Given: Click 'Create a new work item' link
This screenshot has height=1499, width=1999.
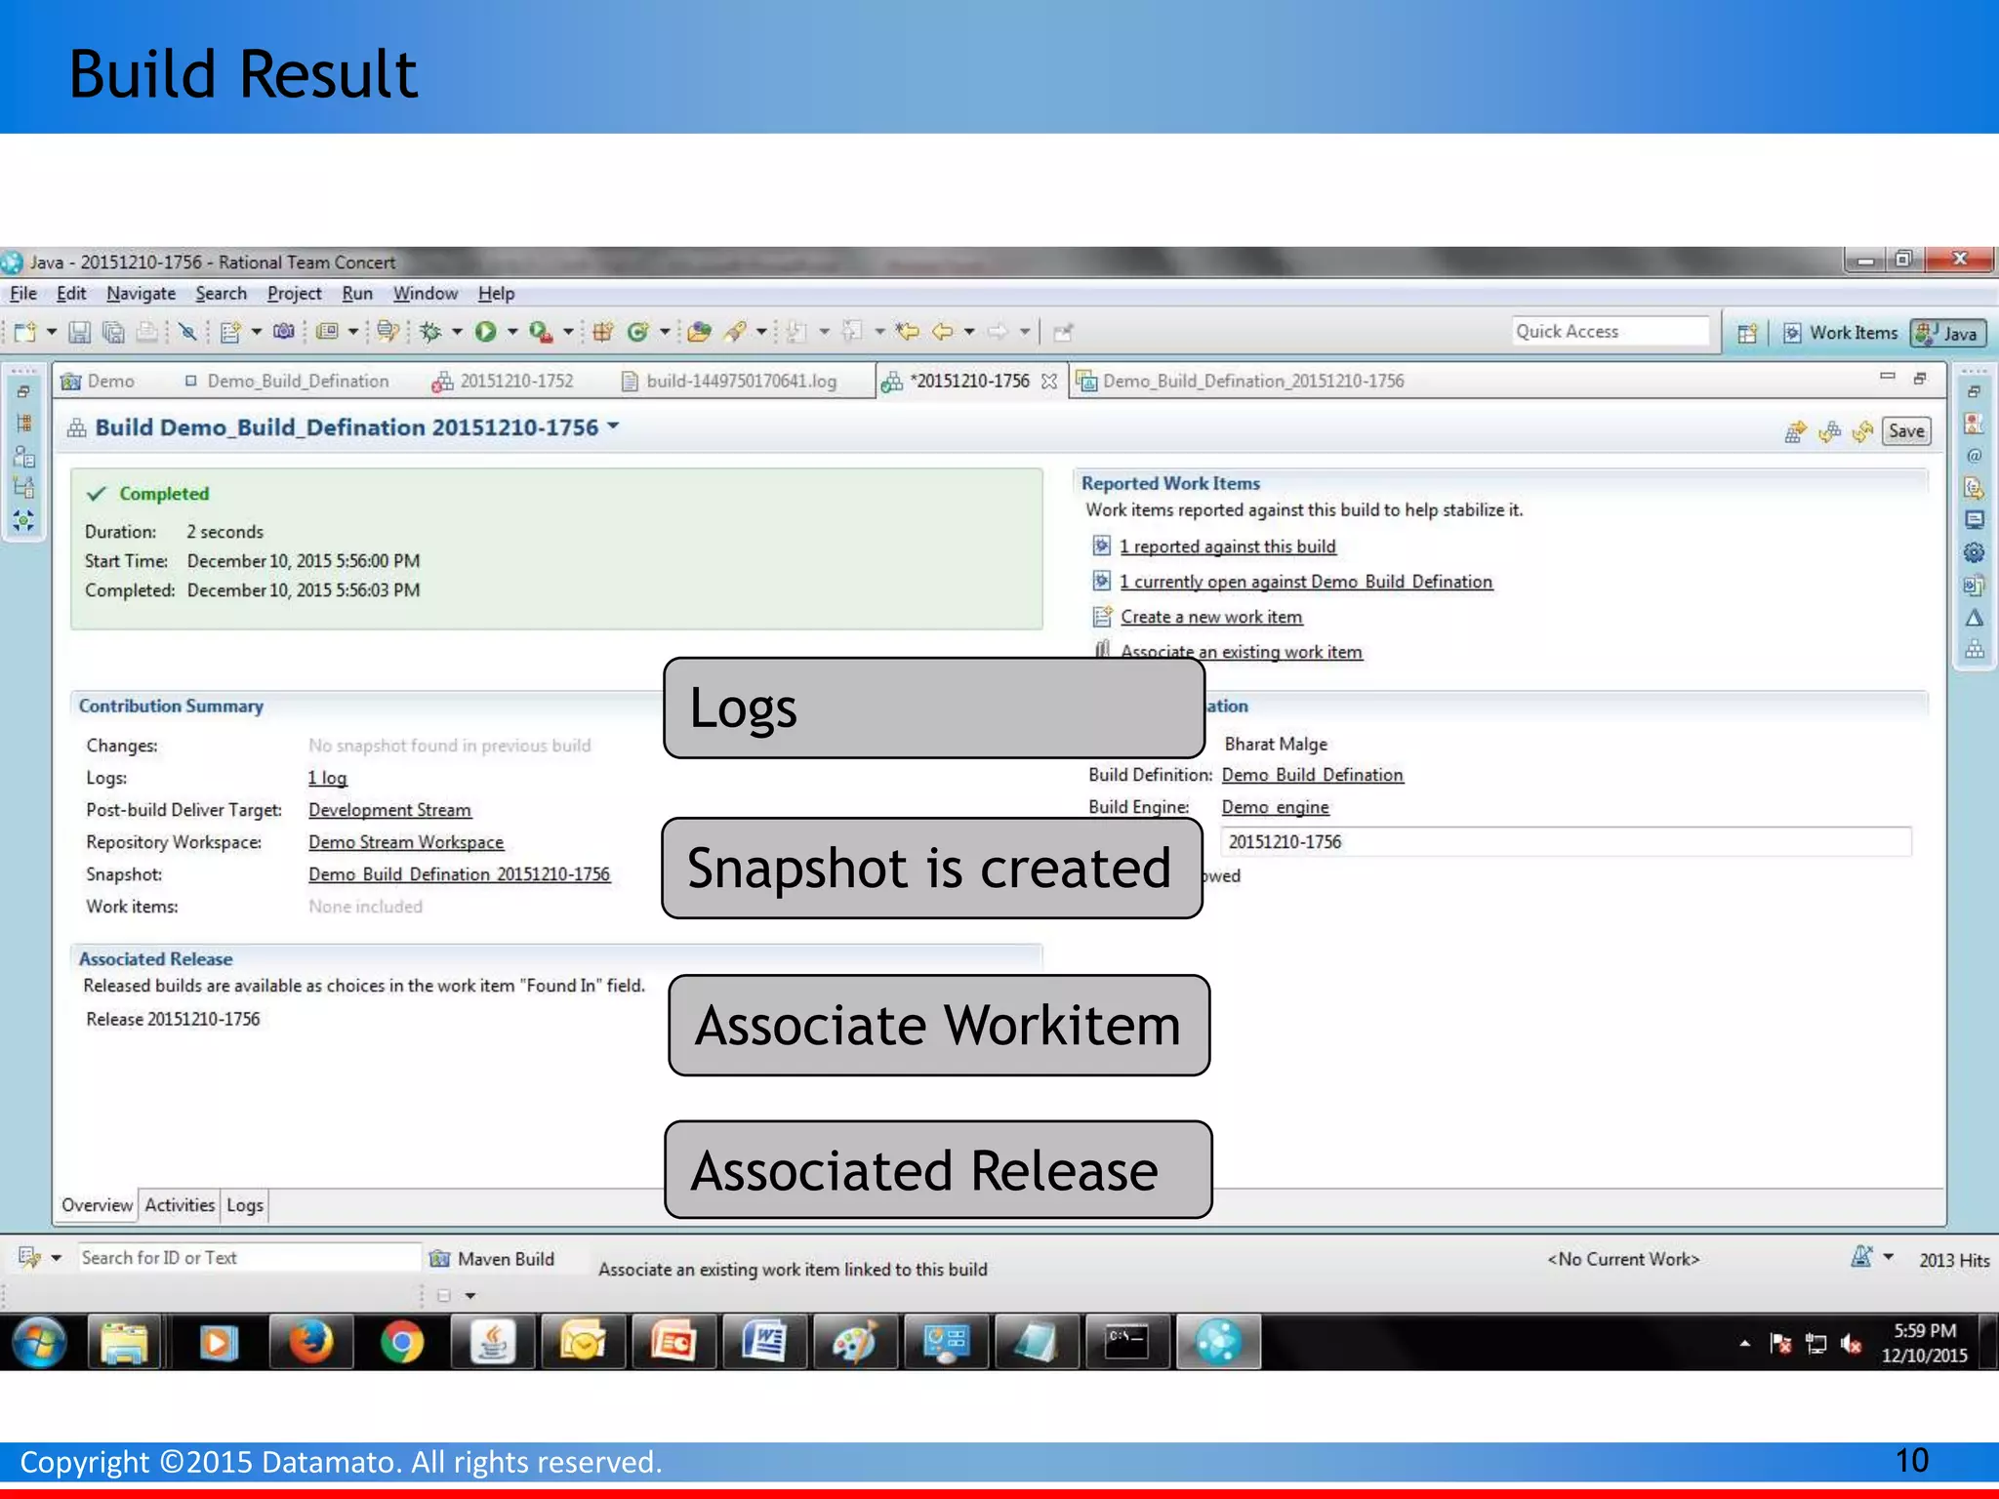Looking at the screenshot, I should point(1211,618).
